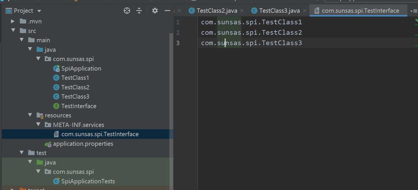Select com.sunsas.spi.TestInterface services file in tree
The image size is (418, 190).
click(x=100, y=134)
